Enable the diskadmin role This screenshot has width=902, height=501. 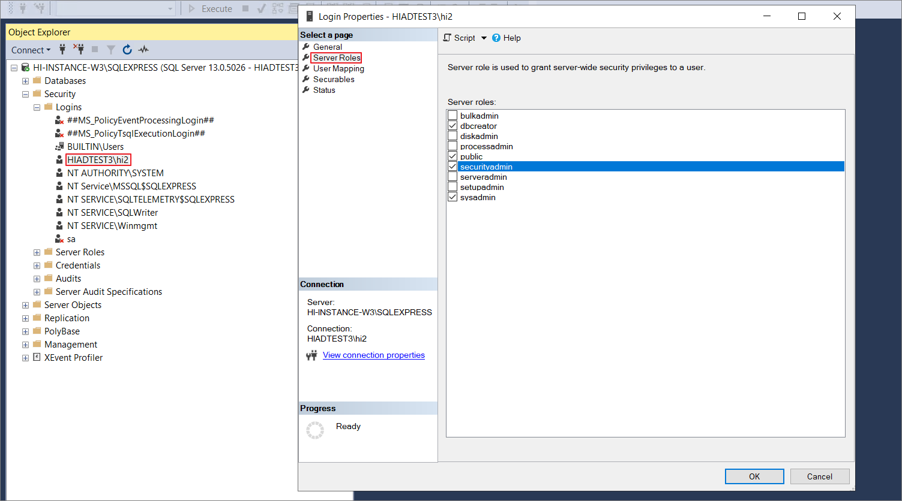[453, 136]
